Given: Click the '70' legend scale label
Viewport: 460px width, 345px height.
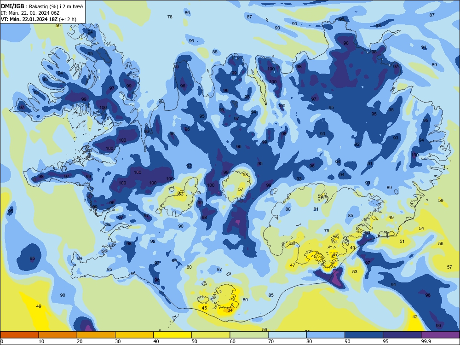Looking at the screenshot, I should point(271,341).
